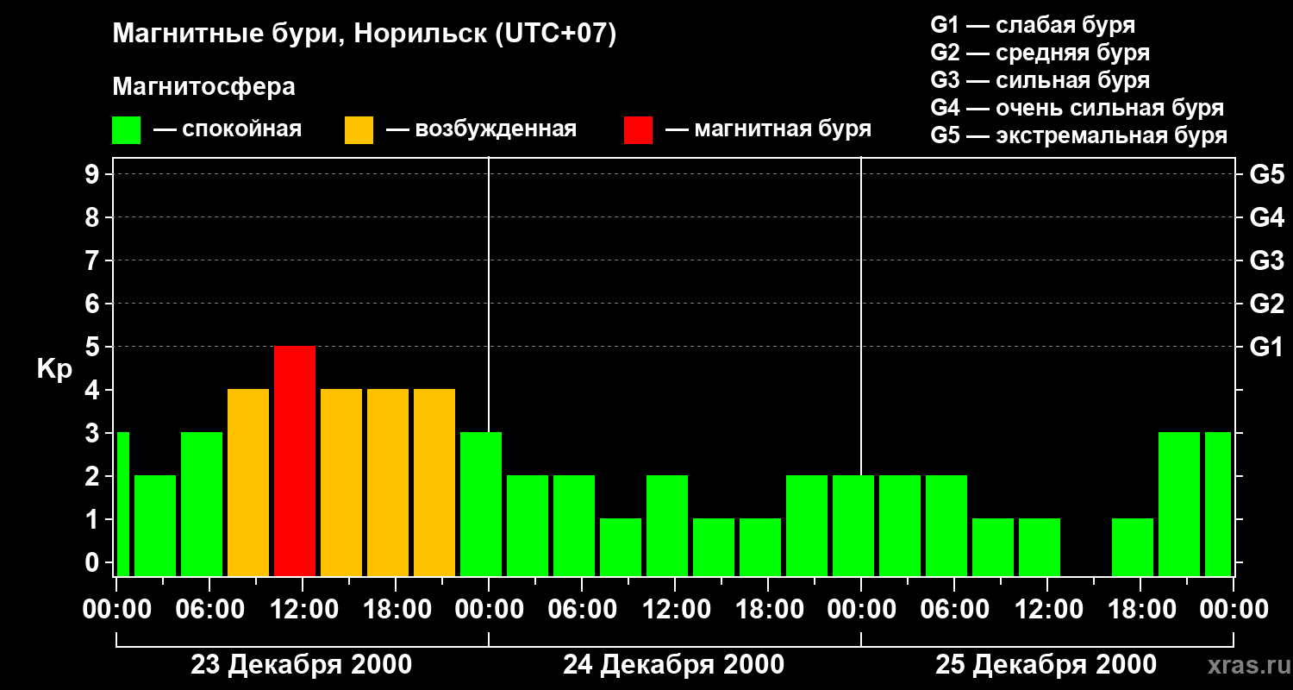Click the narrow last green bar ending 25 December
Screen dimensions: 1293x690
pos(1218,504)
